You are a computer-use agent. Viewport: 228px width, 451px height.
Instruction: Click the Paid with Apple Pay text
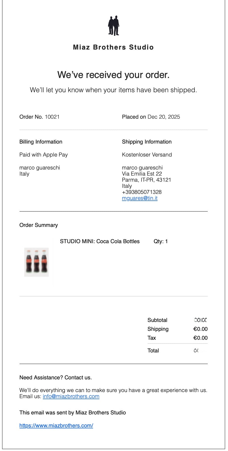pyautogui.click(x=43, y=155)
